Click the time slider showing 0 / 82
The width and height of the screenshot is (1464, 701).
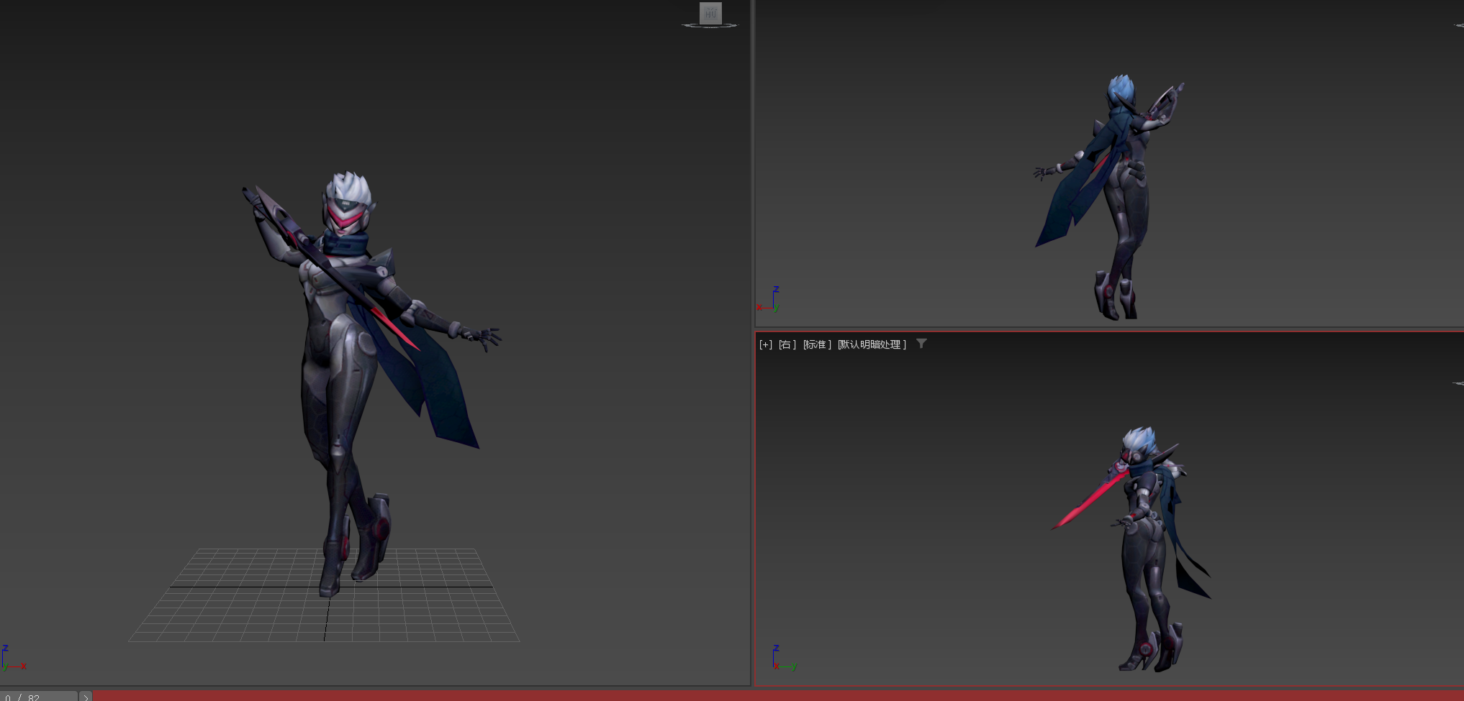click(x=39, y=696)
